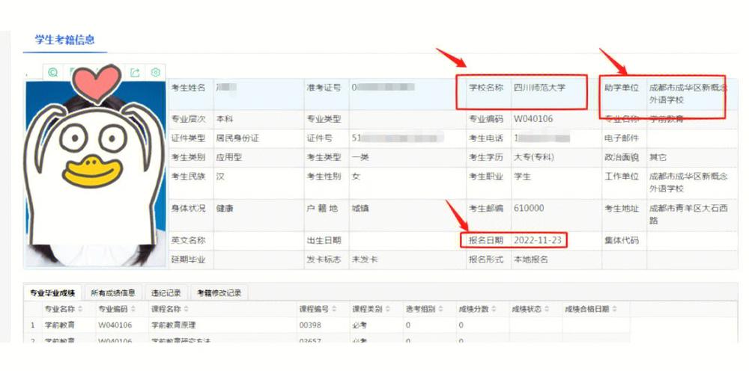Open the gear settings icon above the photo
Screen dimensions: 749x374
pos(155,73)
